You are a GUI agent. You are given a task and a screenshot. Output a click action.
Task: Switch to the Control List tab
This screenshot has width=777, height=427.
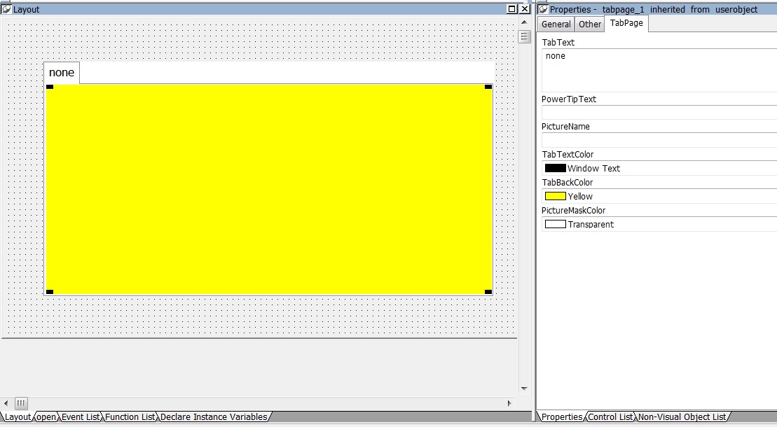point(610,417)
